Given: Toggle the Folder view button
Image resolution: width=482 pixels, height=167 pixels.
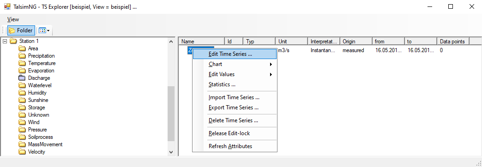Looking at the screenshot, I should click(21, 30).
